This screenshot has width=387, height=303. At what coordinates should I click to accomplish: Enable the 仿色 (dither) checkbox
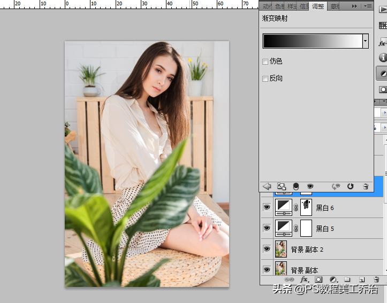pyautogui.click(x=265, y=61)
